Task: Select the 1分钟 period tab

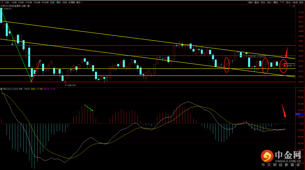Action: click(x=14, y=2)
